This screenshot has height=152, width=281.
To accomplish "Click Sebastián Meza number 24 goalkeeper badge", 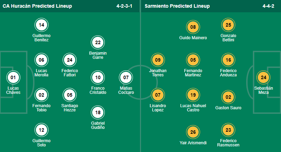I will [263, 77].
